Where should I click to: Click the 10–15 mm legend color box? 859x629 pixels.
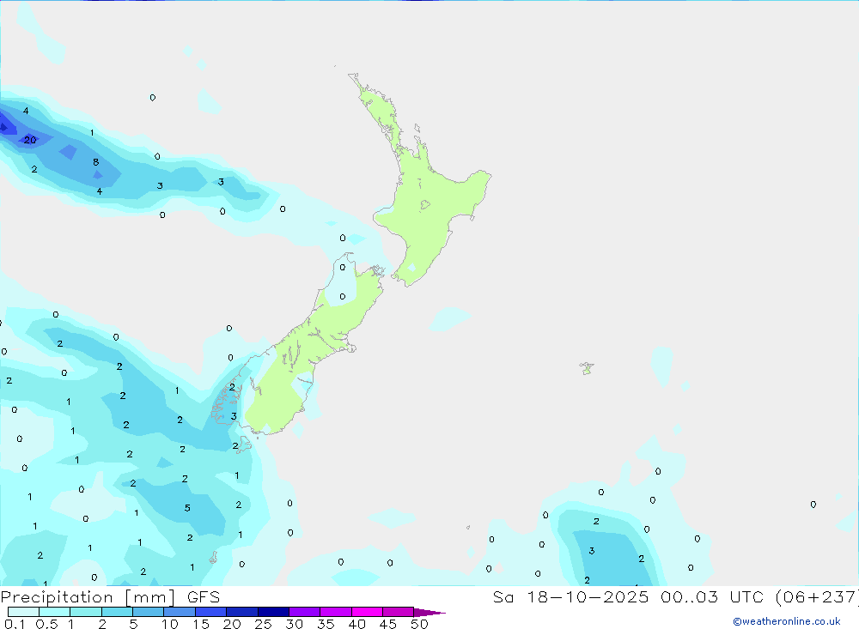180,612
